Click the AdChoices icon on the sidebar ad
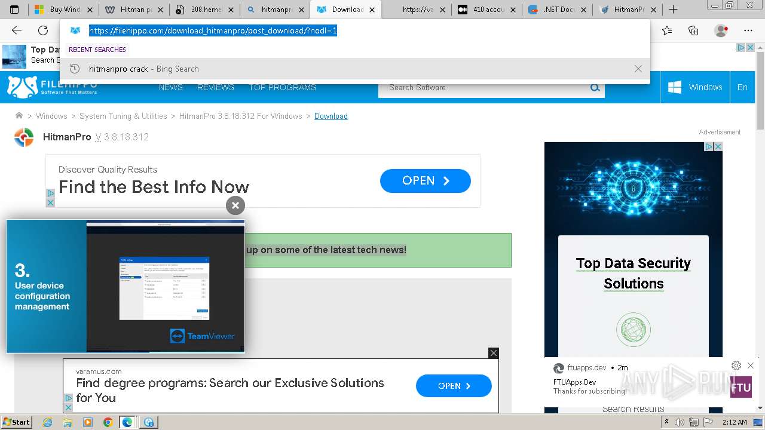The image size is (765, 430). 708,146
